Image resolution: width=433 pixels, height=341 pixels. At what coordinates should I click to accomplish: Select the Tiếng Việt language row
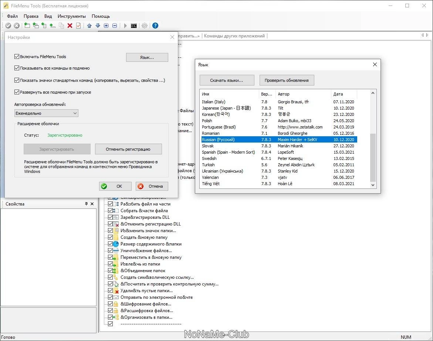click(278, 184)
